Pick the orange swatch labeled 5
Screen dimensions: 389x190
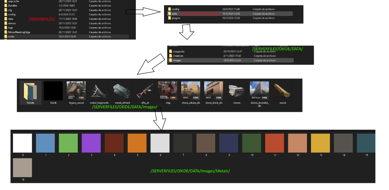137,143
